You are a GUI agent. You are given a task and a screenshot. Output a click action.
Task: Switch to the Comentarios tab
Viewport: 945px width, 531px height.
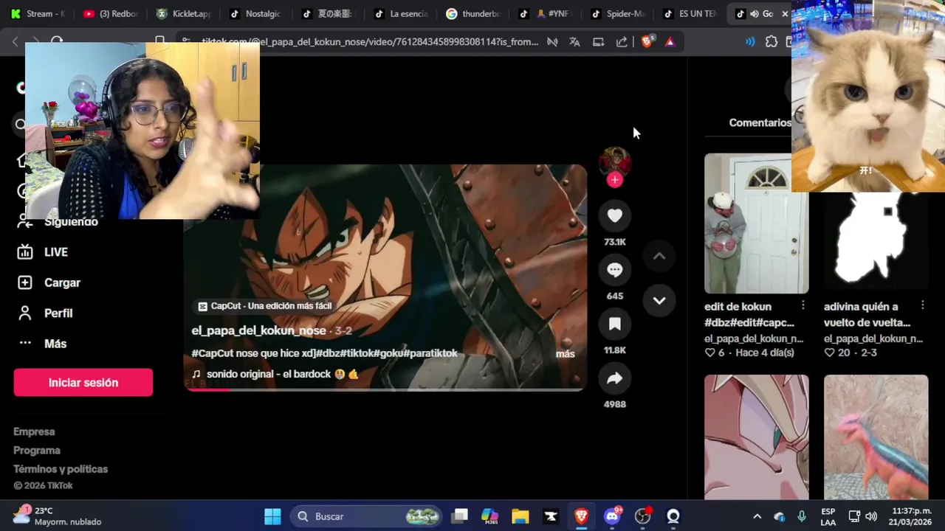pos(760,122)
